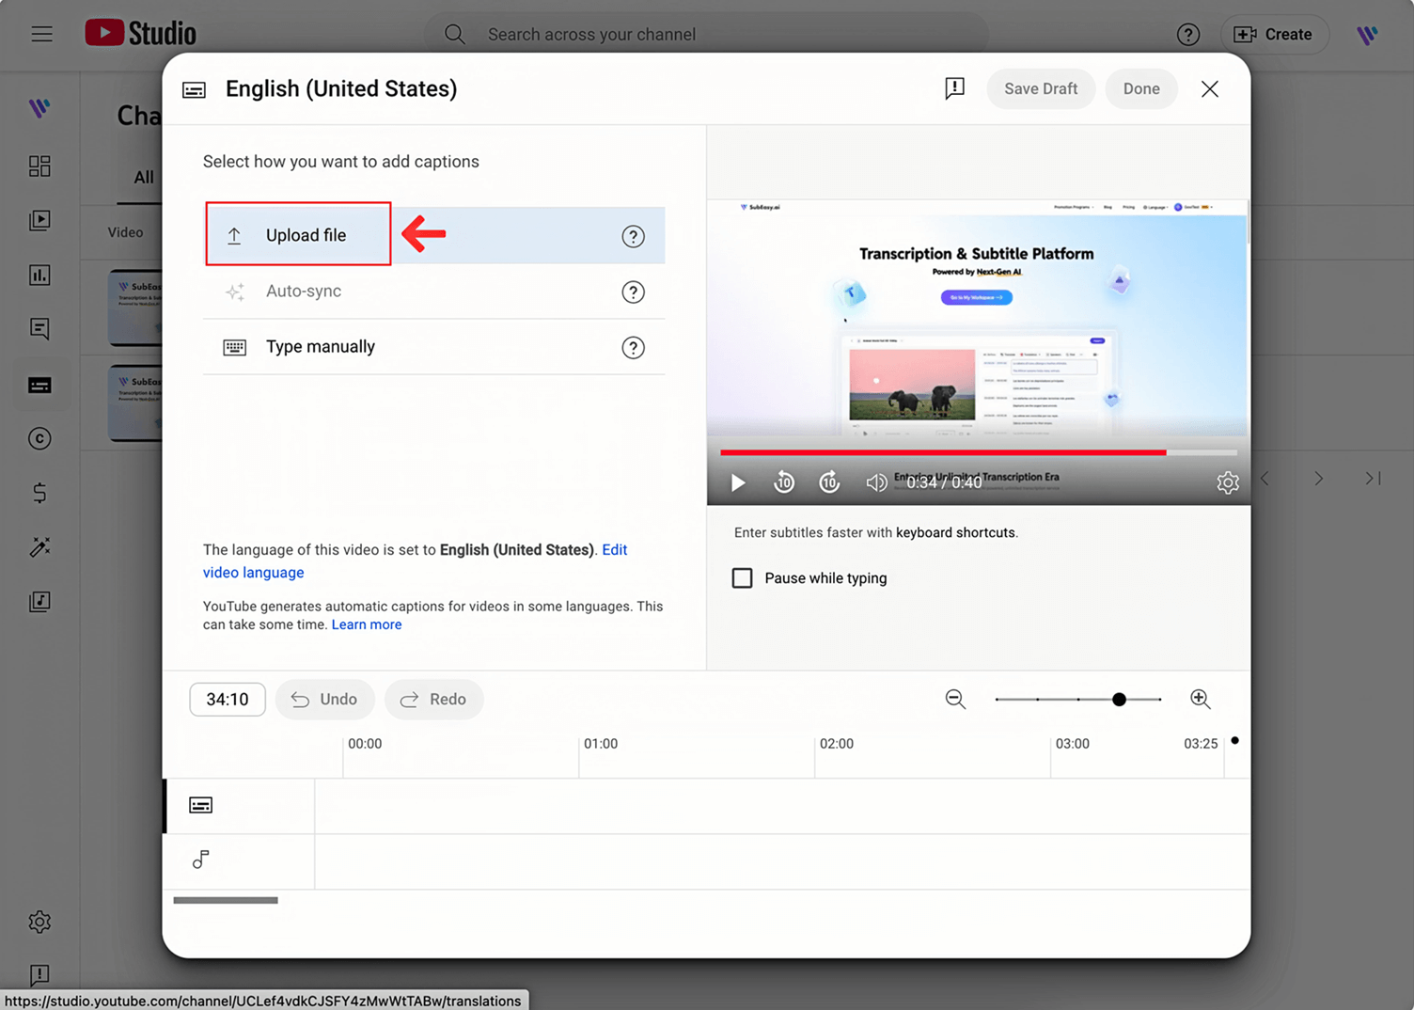The image size is (1414, 1010).
Task: Go to the last page arrow
Action: point(1374,479)
